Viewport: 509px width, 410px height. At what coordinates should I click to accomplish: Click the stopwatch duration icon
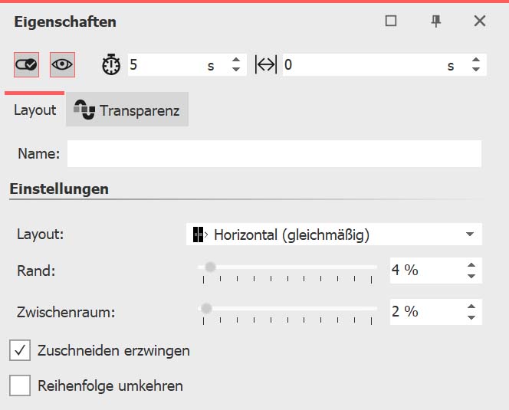pos(111,65)
